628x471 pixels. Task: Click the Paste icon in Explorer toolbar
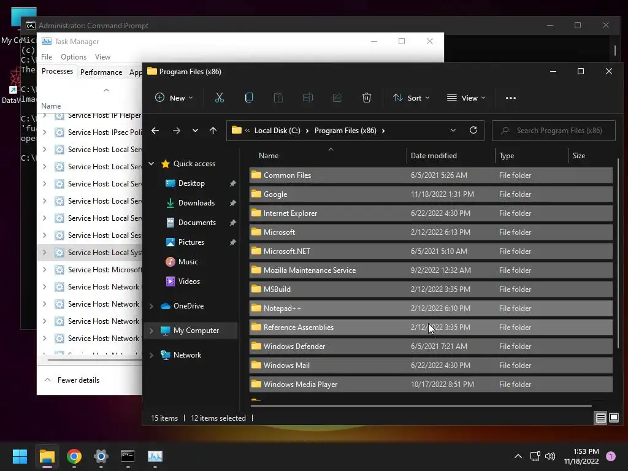[x=278, y=98]
